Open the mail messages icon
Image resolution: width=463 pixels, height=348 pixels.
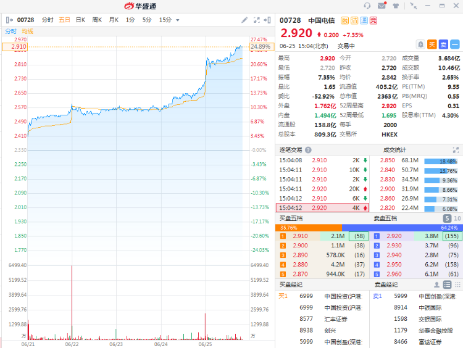coord(382,6)
